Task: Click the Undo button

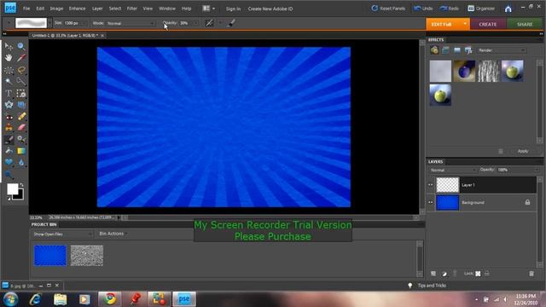Action: tap(423, 9)
